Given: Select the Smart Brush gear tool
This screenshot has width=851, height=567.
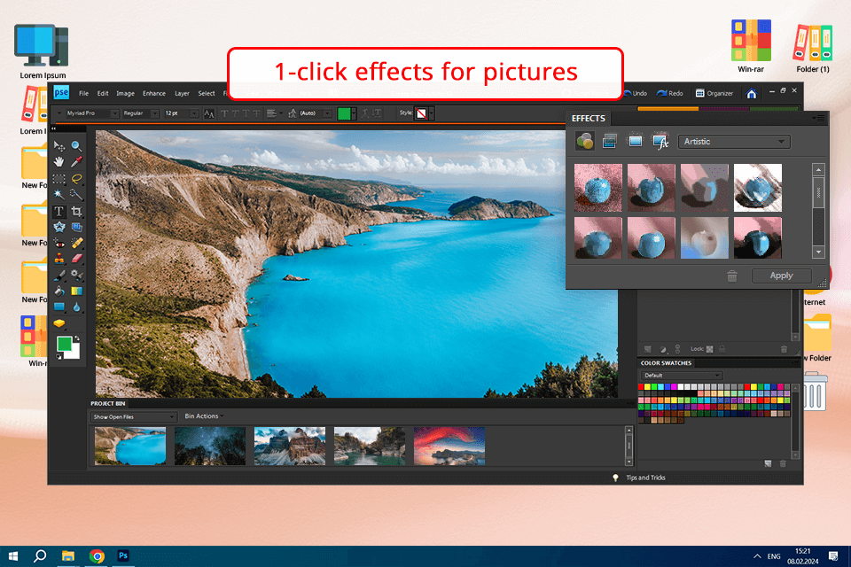Looking at the screenshot, I should 76,276.
